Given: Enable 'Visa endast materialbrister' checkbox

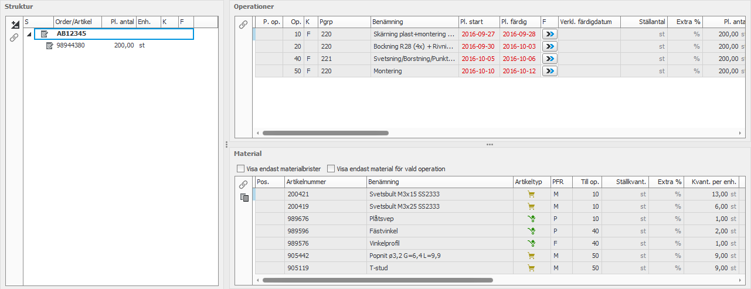Looking at the screenshot, I should 240,169.
